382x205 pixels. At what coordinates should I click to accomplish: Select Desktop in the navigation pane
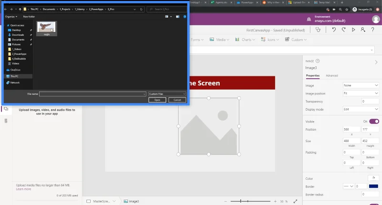[x=16, y=30]
